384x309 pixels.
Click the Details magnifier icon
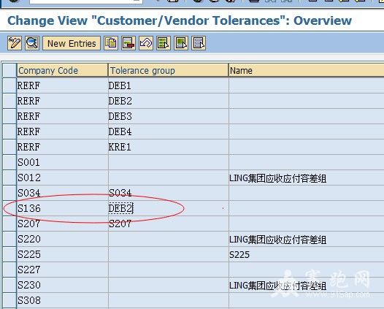[x=32, y=43]
